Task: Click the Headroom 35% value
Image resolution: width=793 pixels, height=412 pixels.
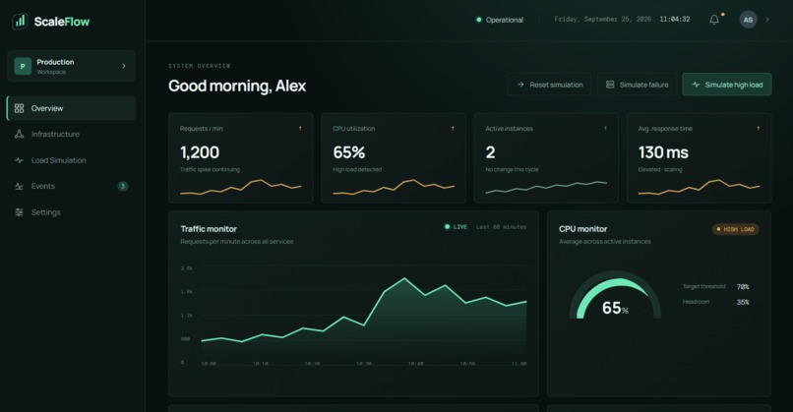Action: click(743, 302)
